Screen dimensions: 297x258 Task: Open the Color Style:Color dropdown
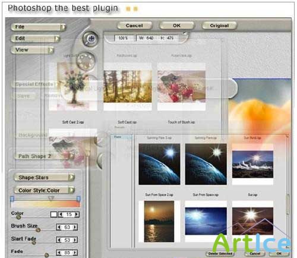click(45, 190)
